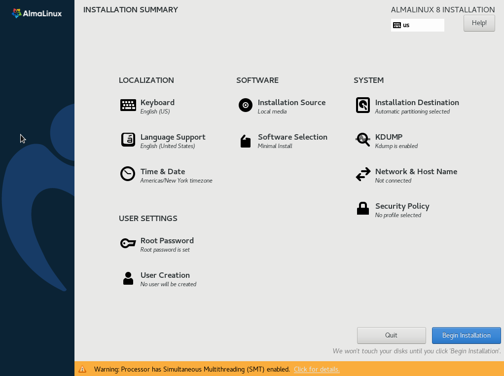Click the User Creation person icon
This screenshot has height=376, width=504.
[x=128, y=278]
